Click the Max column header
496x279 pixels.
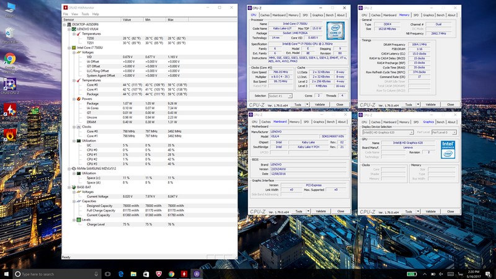[x=177, y=20]
